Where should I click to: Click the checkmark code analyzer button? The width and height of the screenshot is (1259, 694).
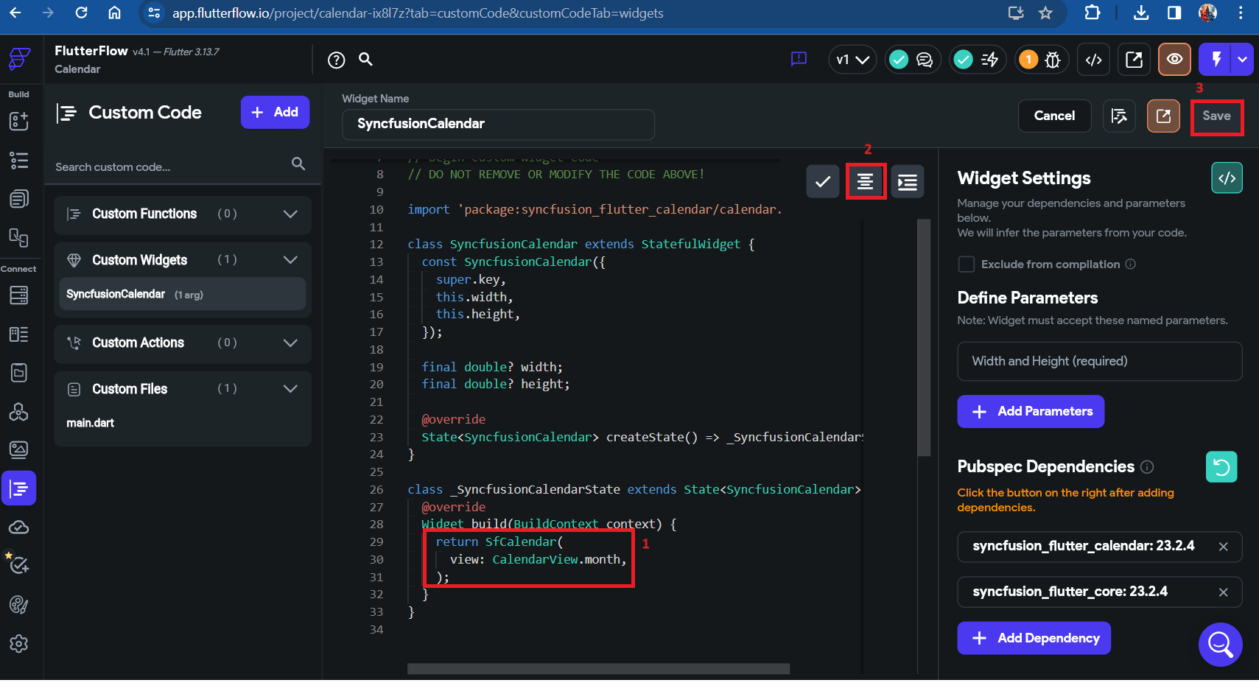coord(823,181)
